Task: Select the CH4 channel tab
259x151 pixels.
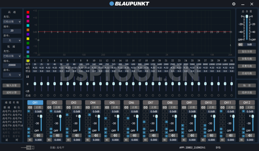Action: pos(93,102)
